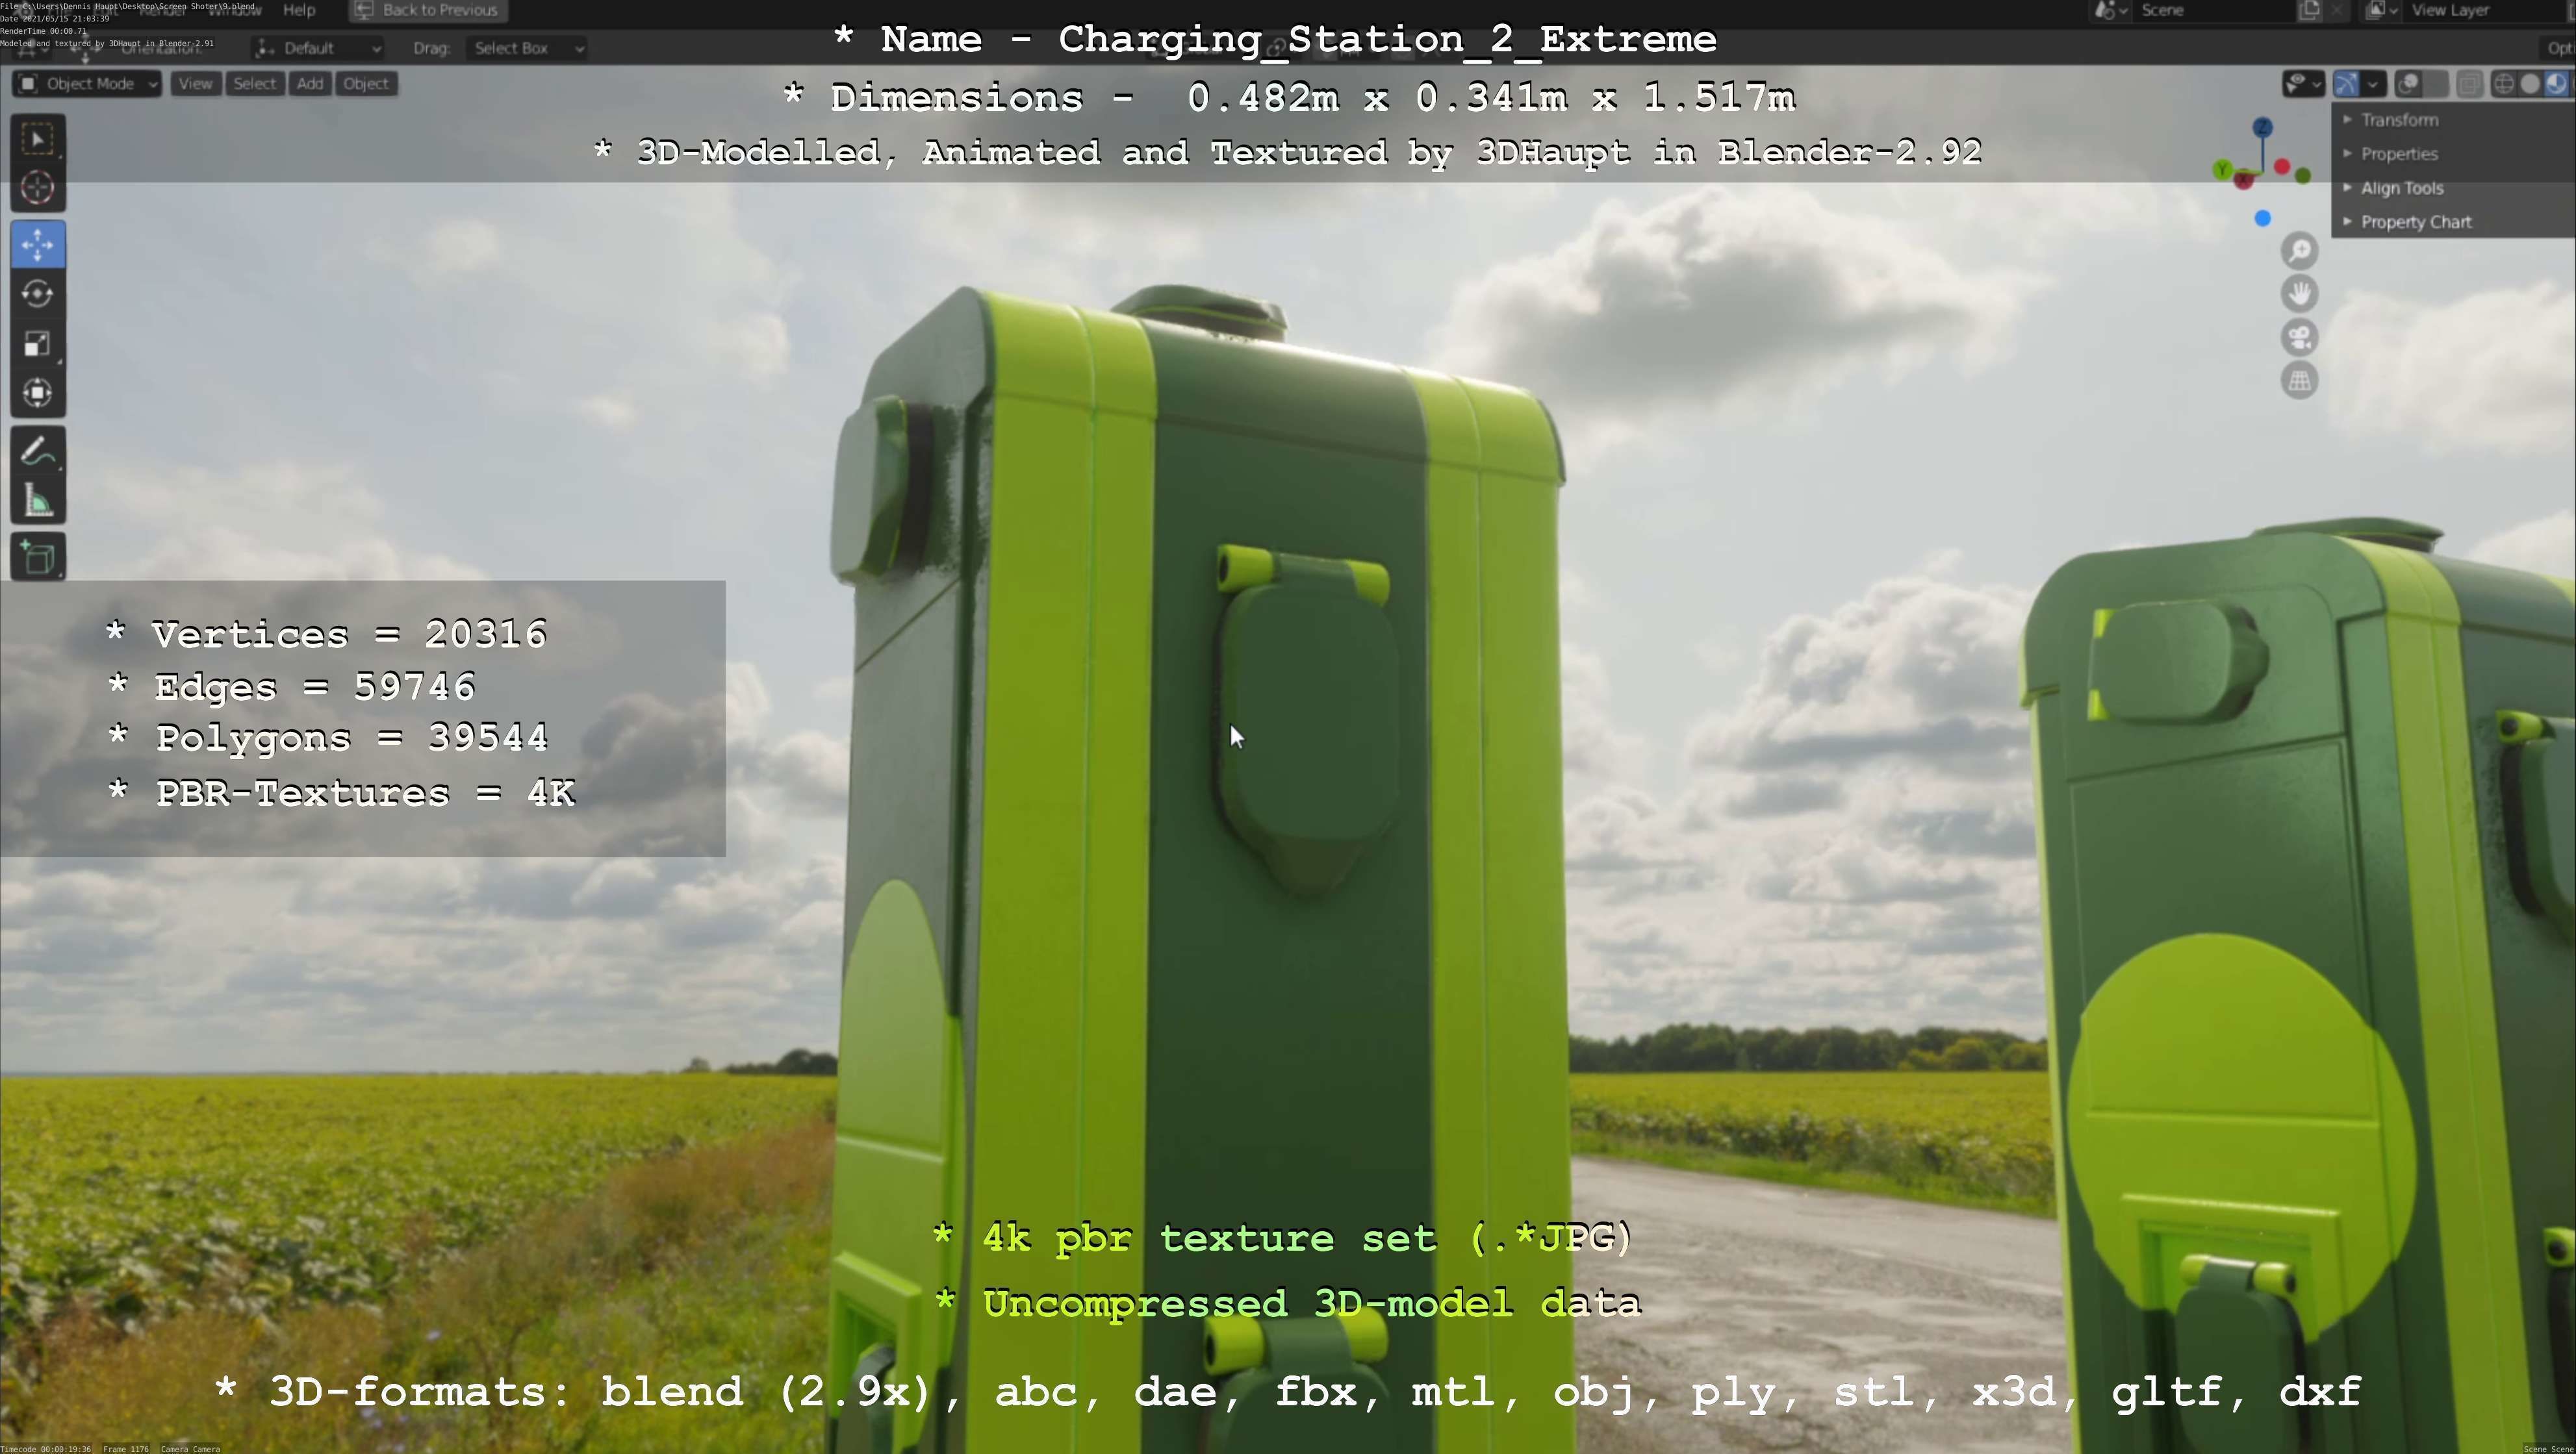The image size is (2576, 1454).
Task: Activate the 3D Cursor tool
Action: (38, 188)
